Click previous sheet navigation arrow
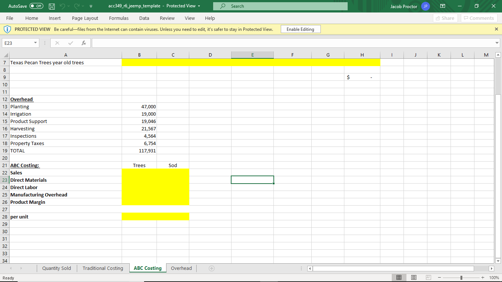 [x=10, y=268]
